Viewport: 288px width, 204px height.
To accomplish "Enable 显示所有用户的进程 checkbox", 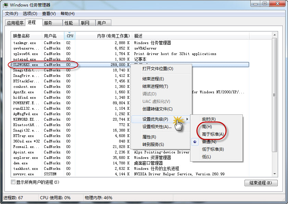I will [x=13, y=182].
